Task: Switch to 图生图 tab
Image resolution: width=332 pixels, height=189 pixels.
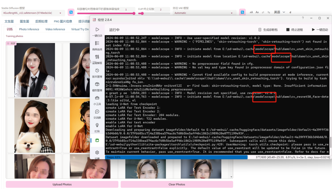Action: click(24, 22)
